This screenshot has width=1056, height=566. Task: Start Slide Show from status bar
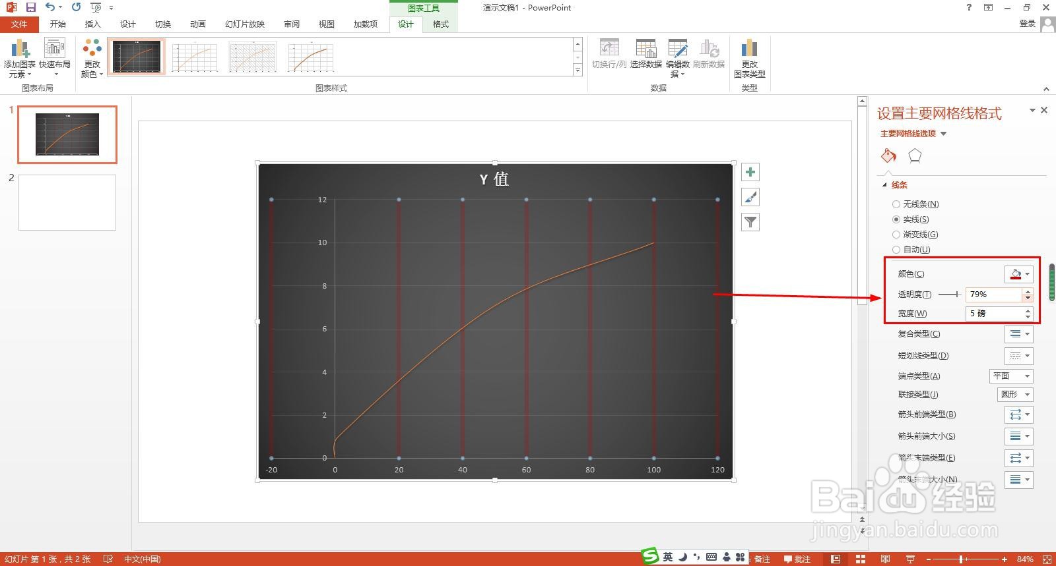[910, 559]
